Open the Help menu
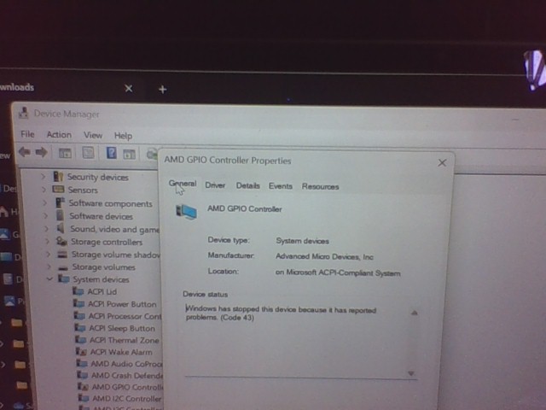Image resolution: width=546 pixels, height=410 pixels. click(x=123, y=136)
